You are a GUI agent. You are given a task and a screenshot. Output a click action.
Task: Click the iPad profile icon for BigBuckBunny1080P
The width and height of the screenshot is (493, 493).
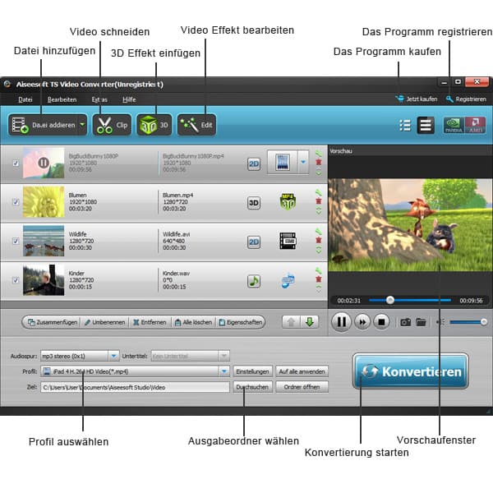click(x=283, y=162)
